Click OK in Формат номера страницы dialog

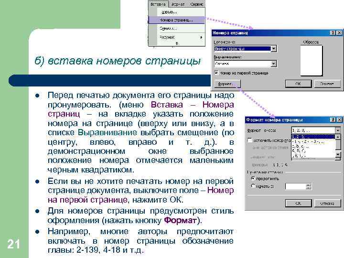tap(298, 203)
